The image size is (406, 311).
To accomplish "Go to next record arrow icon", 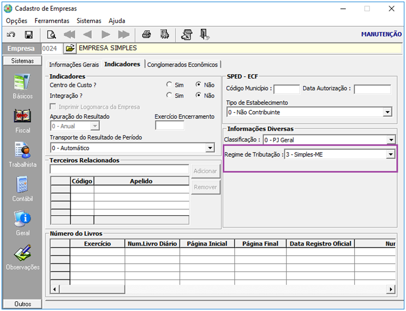I will (x=106, y=34).
